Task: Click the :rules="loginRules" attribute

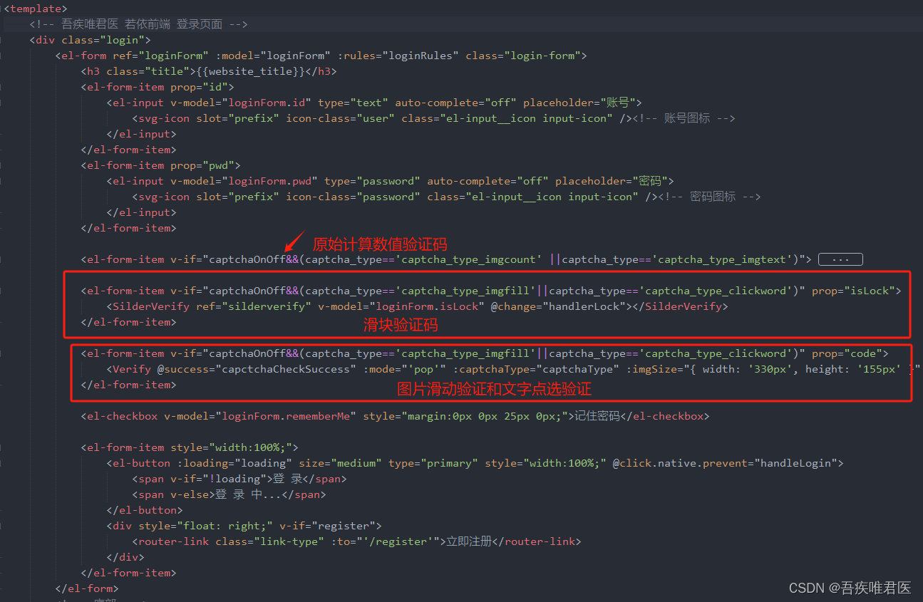Action: (x=398, y=56)
